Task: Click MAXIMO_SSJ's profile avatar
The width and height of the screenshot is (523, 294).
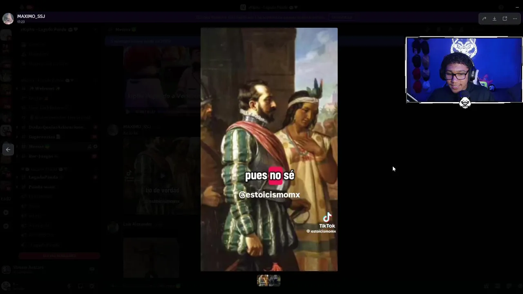Action: pyautogui.click(x=8, y=18)
